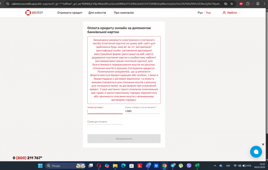268x170 pixels.
Task: Open the red L app in the taskbar
Action: (x=140, y=166)
